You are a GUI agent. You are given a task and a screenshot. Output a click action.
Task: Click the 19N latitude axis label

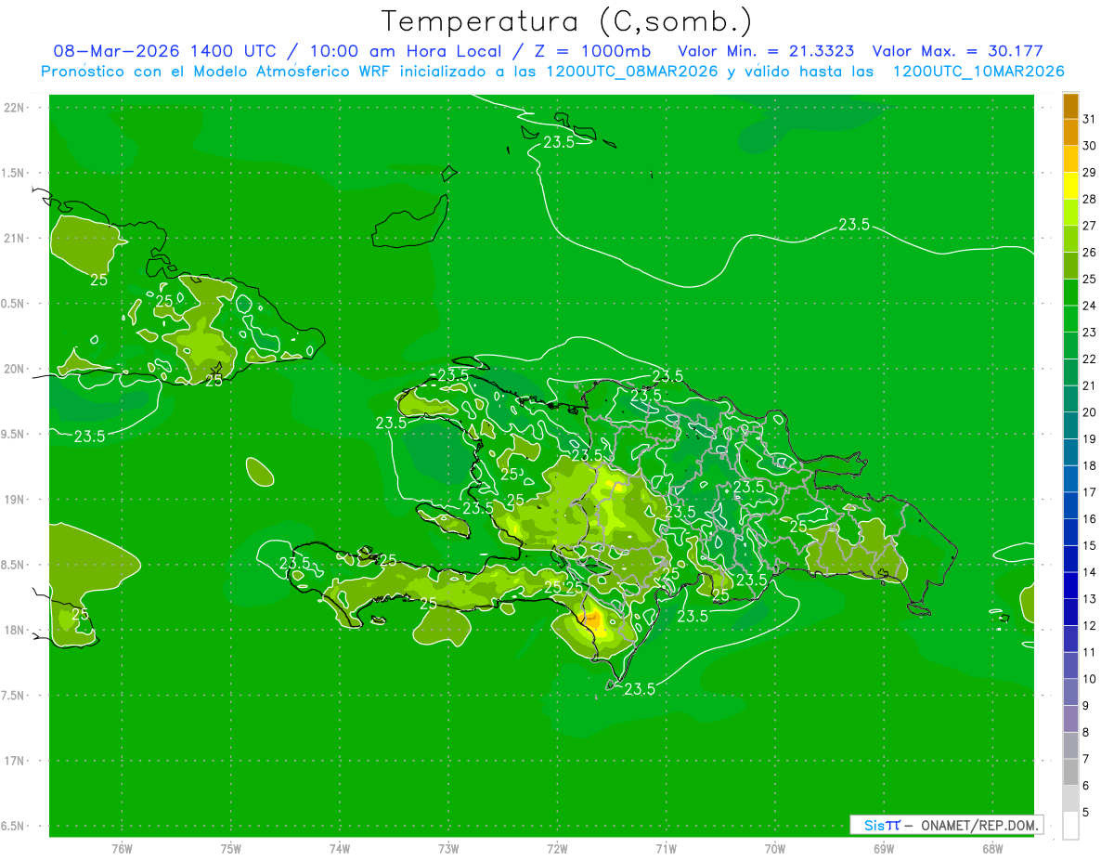(x=16, y=500)
